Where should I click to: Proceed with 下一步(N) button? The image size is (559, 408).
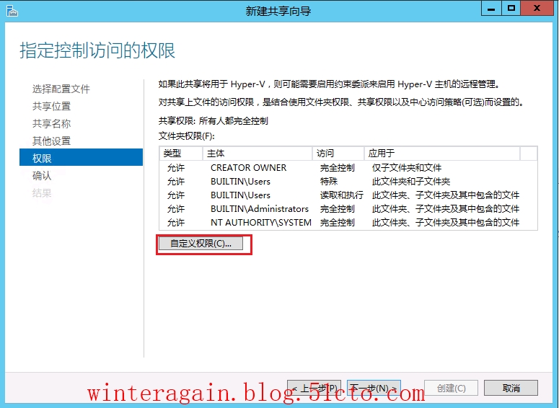click(x=374, y=388)
